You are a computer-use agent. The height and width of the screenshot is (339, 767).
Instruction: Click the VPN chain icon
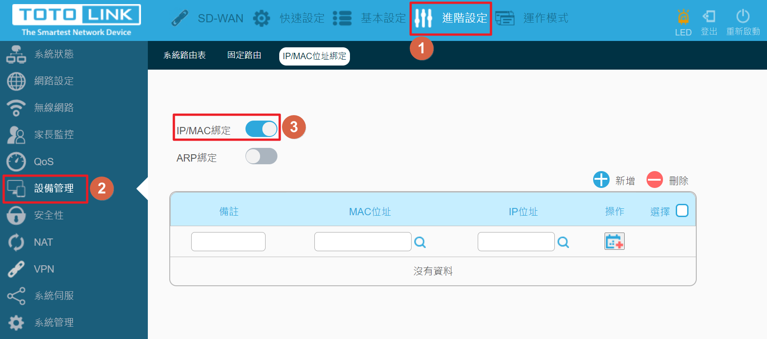click(x=16, y=269)
